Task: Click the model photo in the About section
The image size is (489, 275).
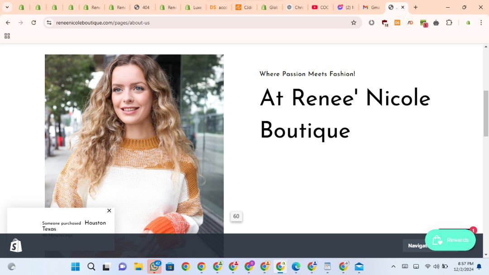Action: [134, 144]
